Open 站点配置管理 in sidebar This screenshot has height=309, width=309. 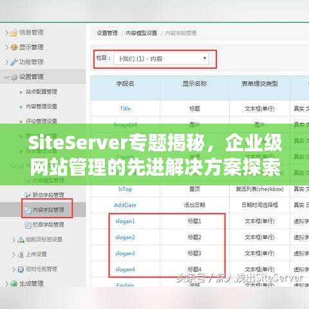41,92
